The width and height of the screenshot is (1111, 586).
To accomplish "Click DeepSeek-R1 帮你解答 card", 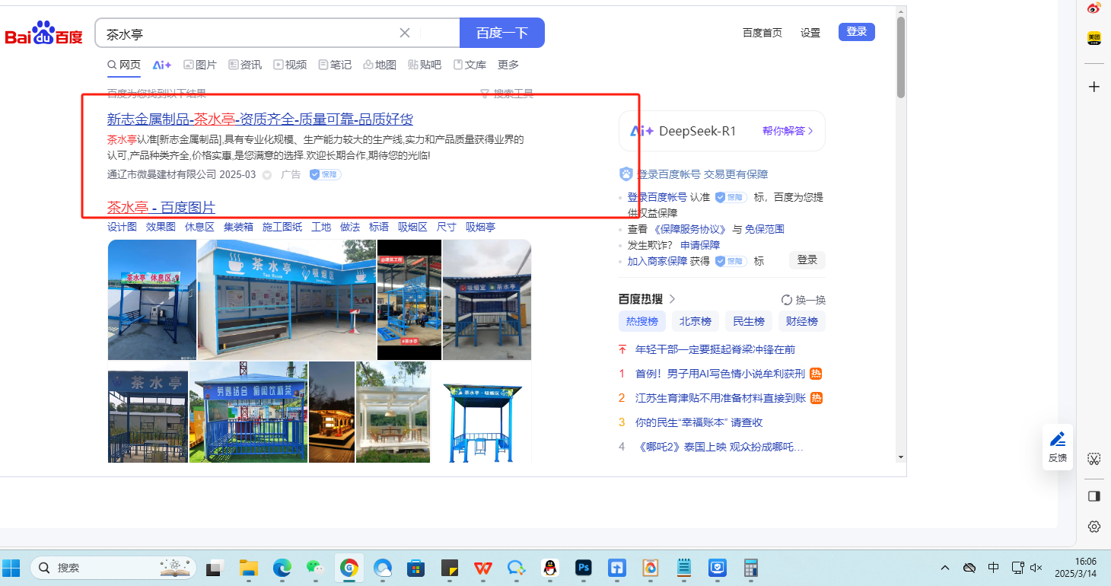I will click(722, 131).
